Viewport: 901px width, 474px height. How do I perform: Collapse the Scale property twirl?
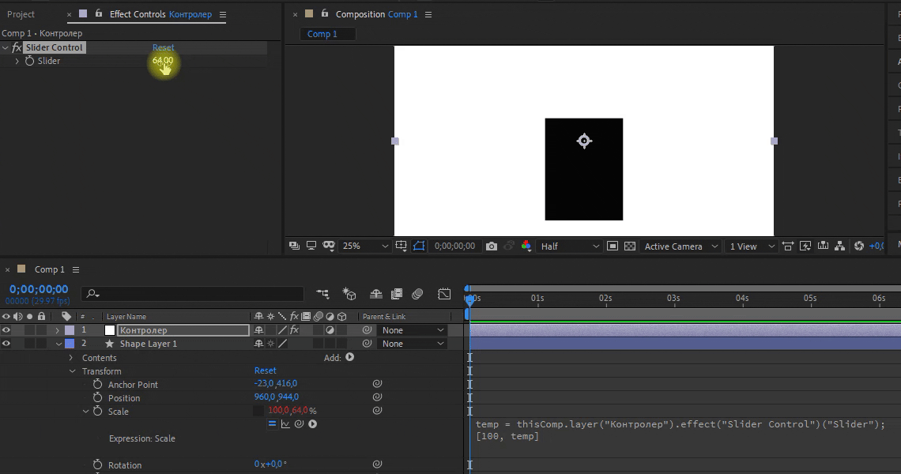85,412
